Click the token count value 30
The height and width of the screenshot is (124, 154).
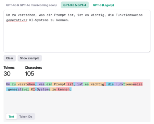coord(7,74)
